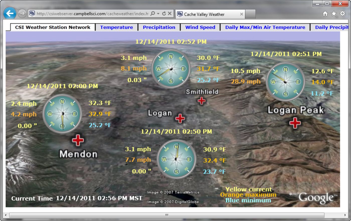Click the 32.4 °F maximum temperature
The height and width of the screenshot is (221, 351).
[215, 160]
